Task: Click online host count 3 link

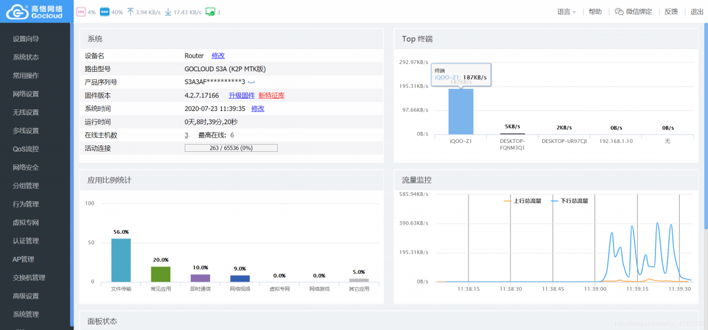Action: 186,135
